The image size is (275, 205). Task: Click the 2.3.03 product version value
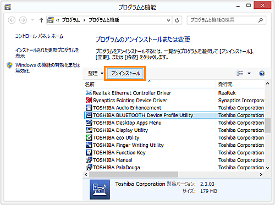pyautogui.click(x=207, y=184)
